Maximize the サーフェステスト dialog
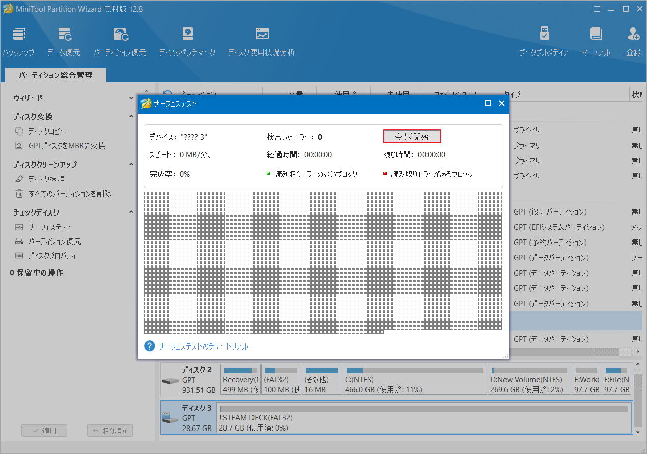The height and width of the screenshot is (454, 647). coord(487,103)
